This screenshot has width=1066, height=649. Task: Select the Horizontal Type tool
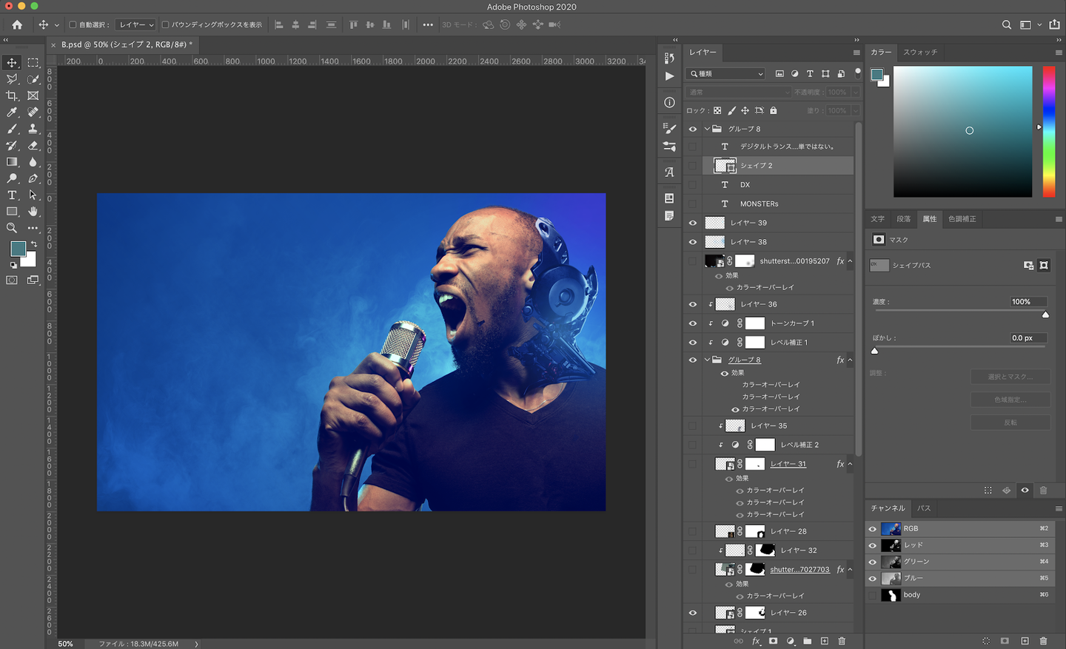pyautogui.click(x=12, y=195)
